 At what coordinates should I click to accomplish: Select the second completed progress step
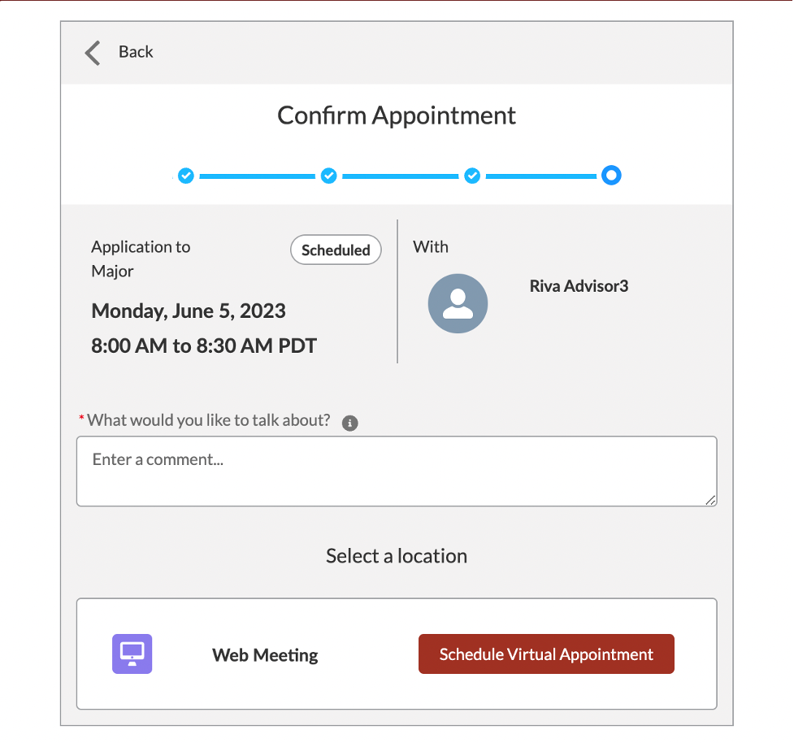(329, 176)
